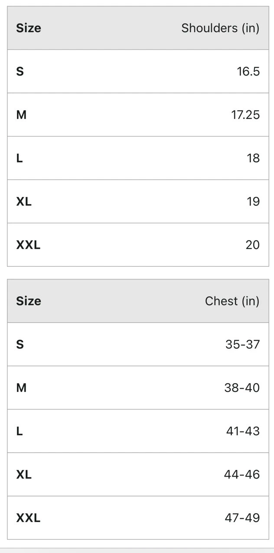This screenshot has width=274, height=553.
Task: Tap size XXL in the Shoulders table
Action: (x=28, y=245)
